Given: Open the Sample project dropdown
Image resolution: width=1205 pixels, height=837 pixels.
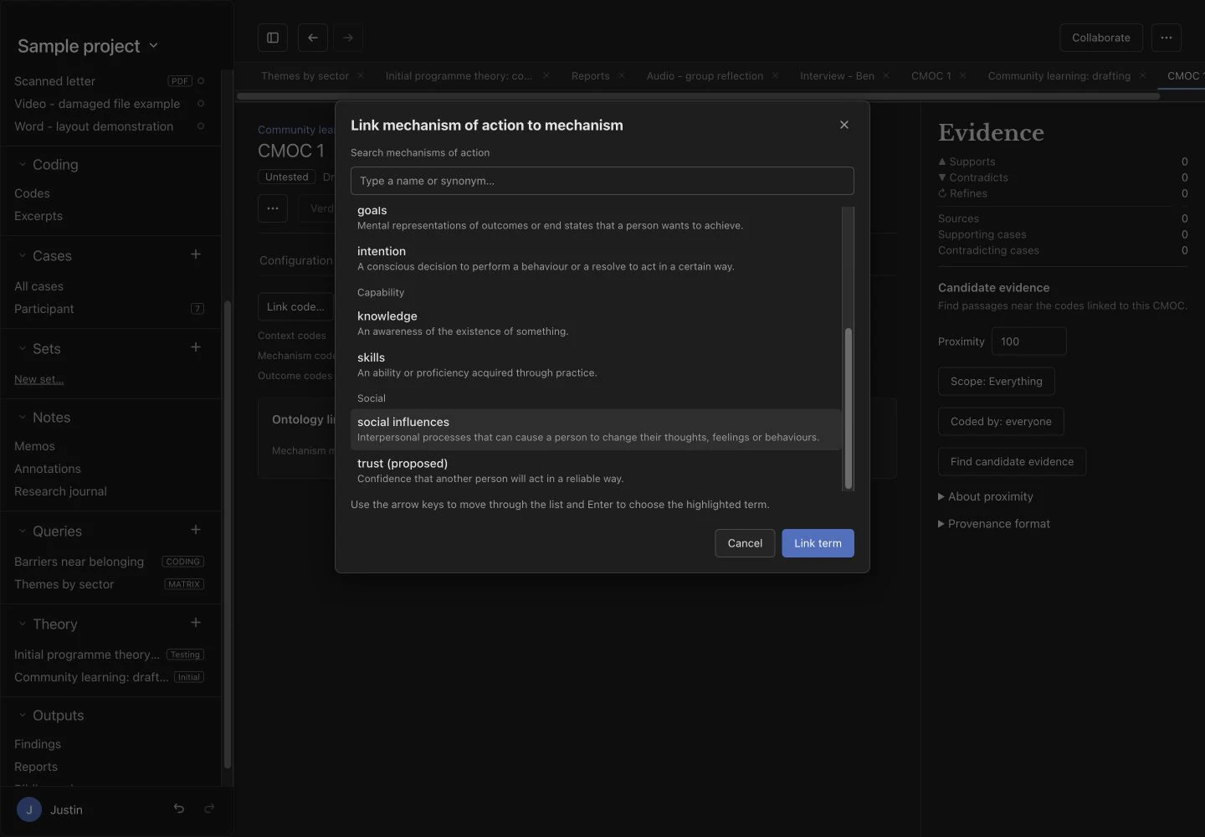Looking at the screenshot, I should pyautogui.click(x=88, y=46).
